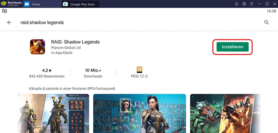Click the 4,2 star rating
The width and height of the screenshot is (278, 133).
point(47,70)
